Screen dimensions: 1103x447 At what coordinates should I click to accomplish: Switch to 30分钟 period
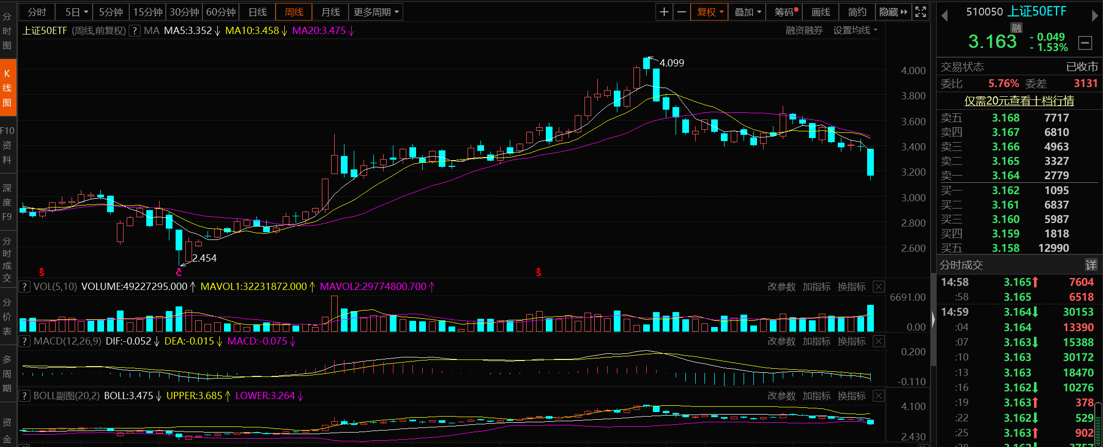184,12
